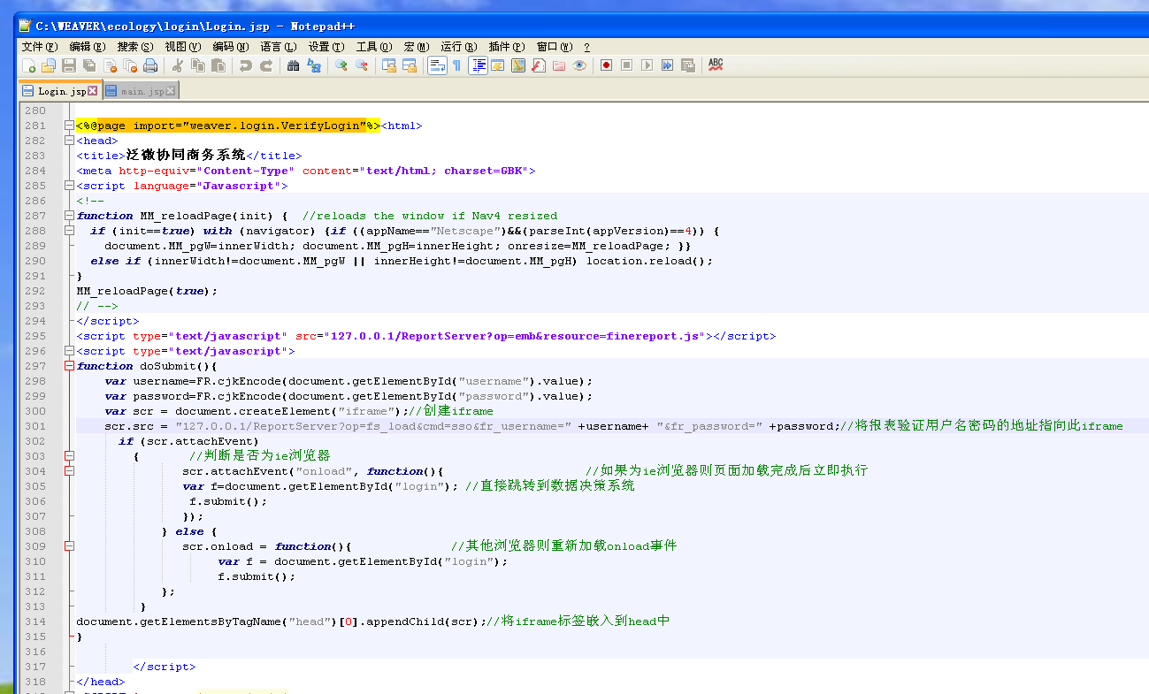Click the Zoom in magnifier icon
This screenshot has width=1149, height=694.
click(341, 65)
